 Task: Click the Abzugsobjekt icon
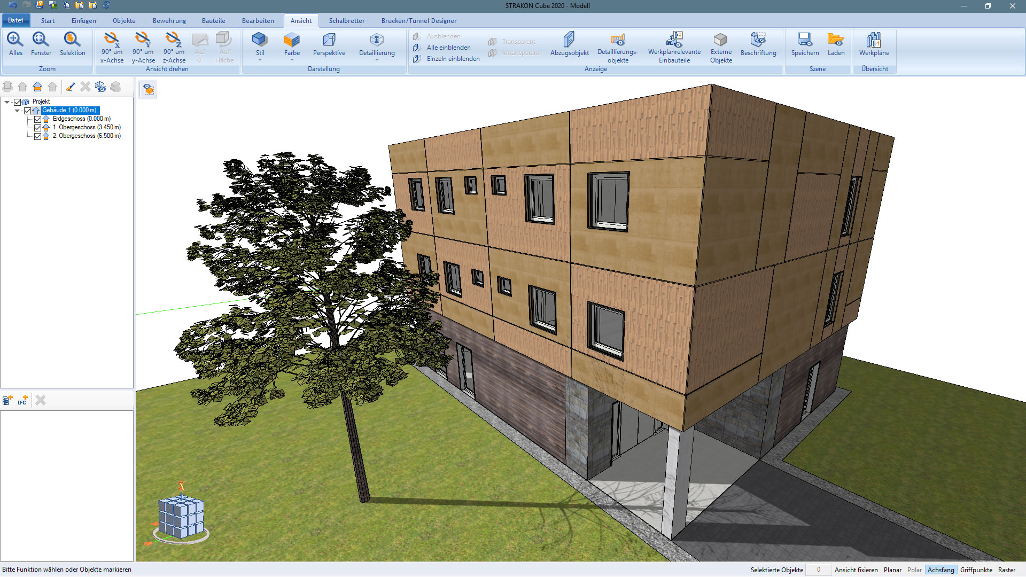[x=569, y=40]
